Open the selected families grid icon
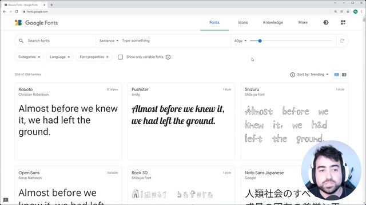 point(343,23)
